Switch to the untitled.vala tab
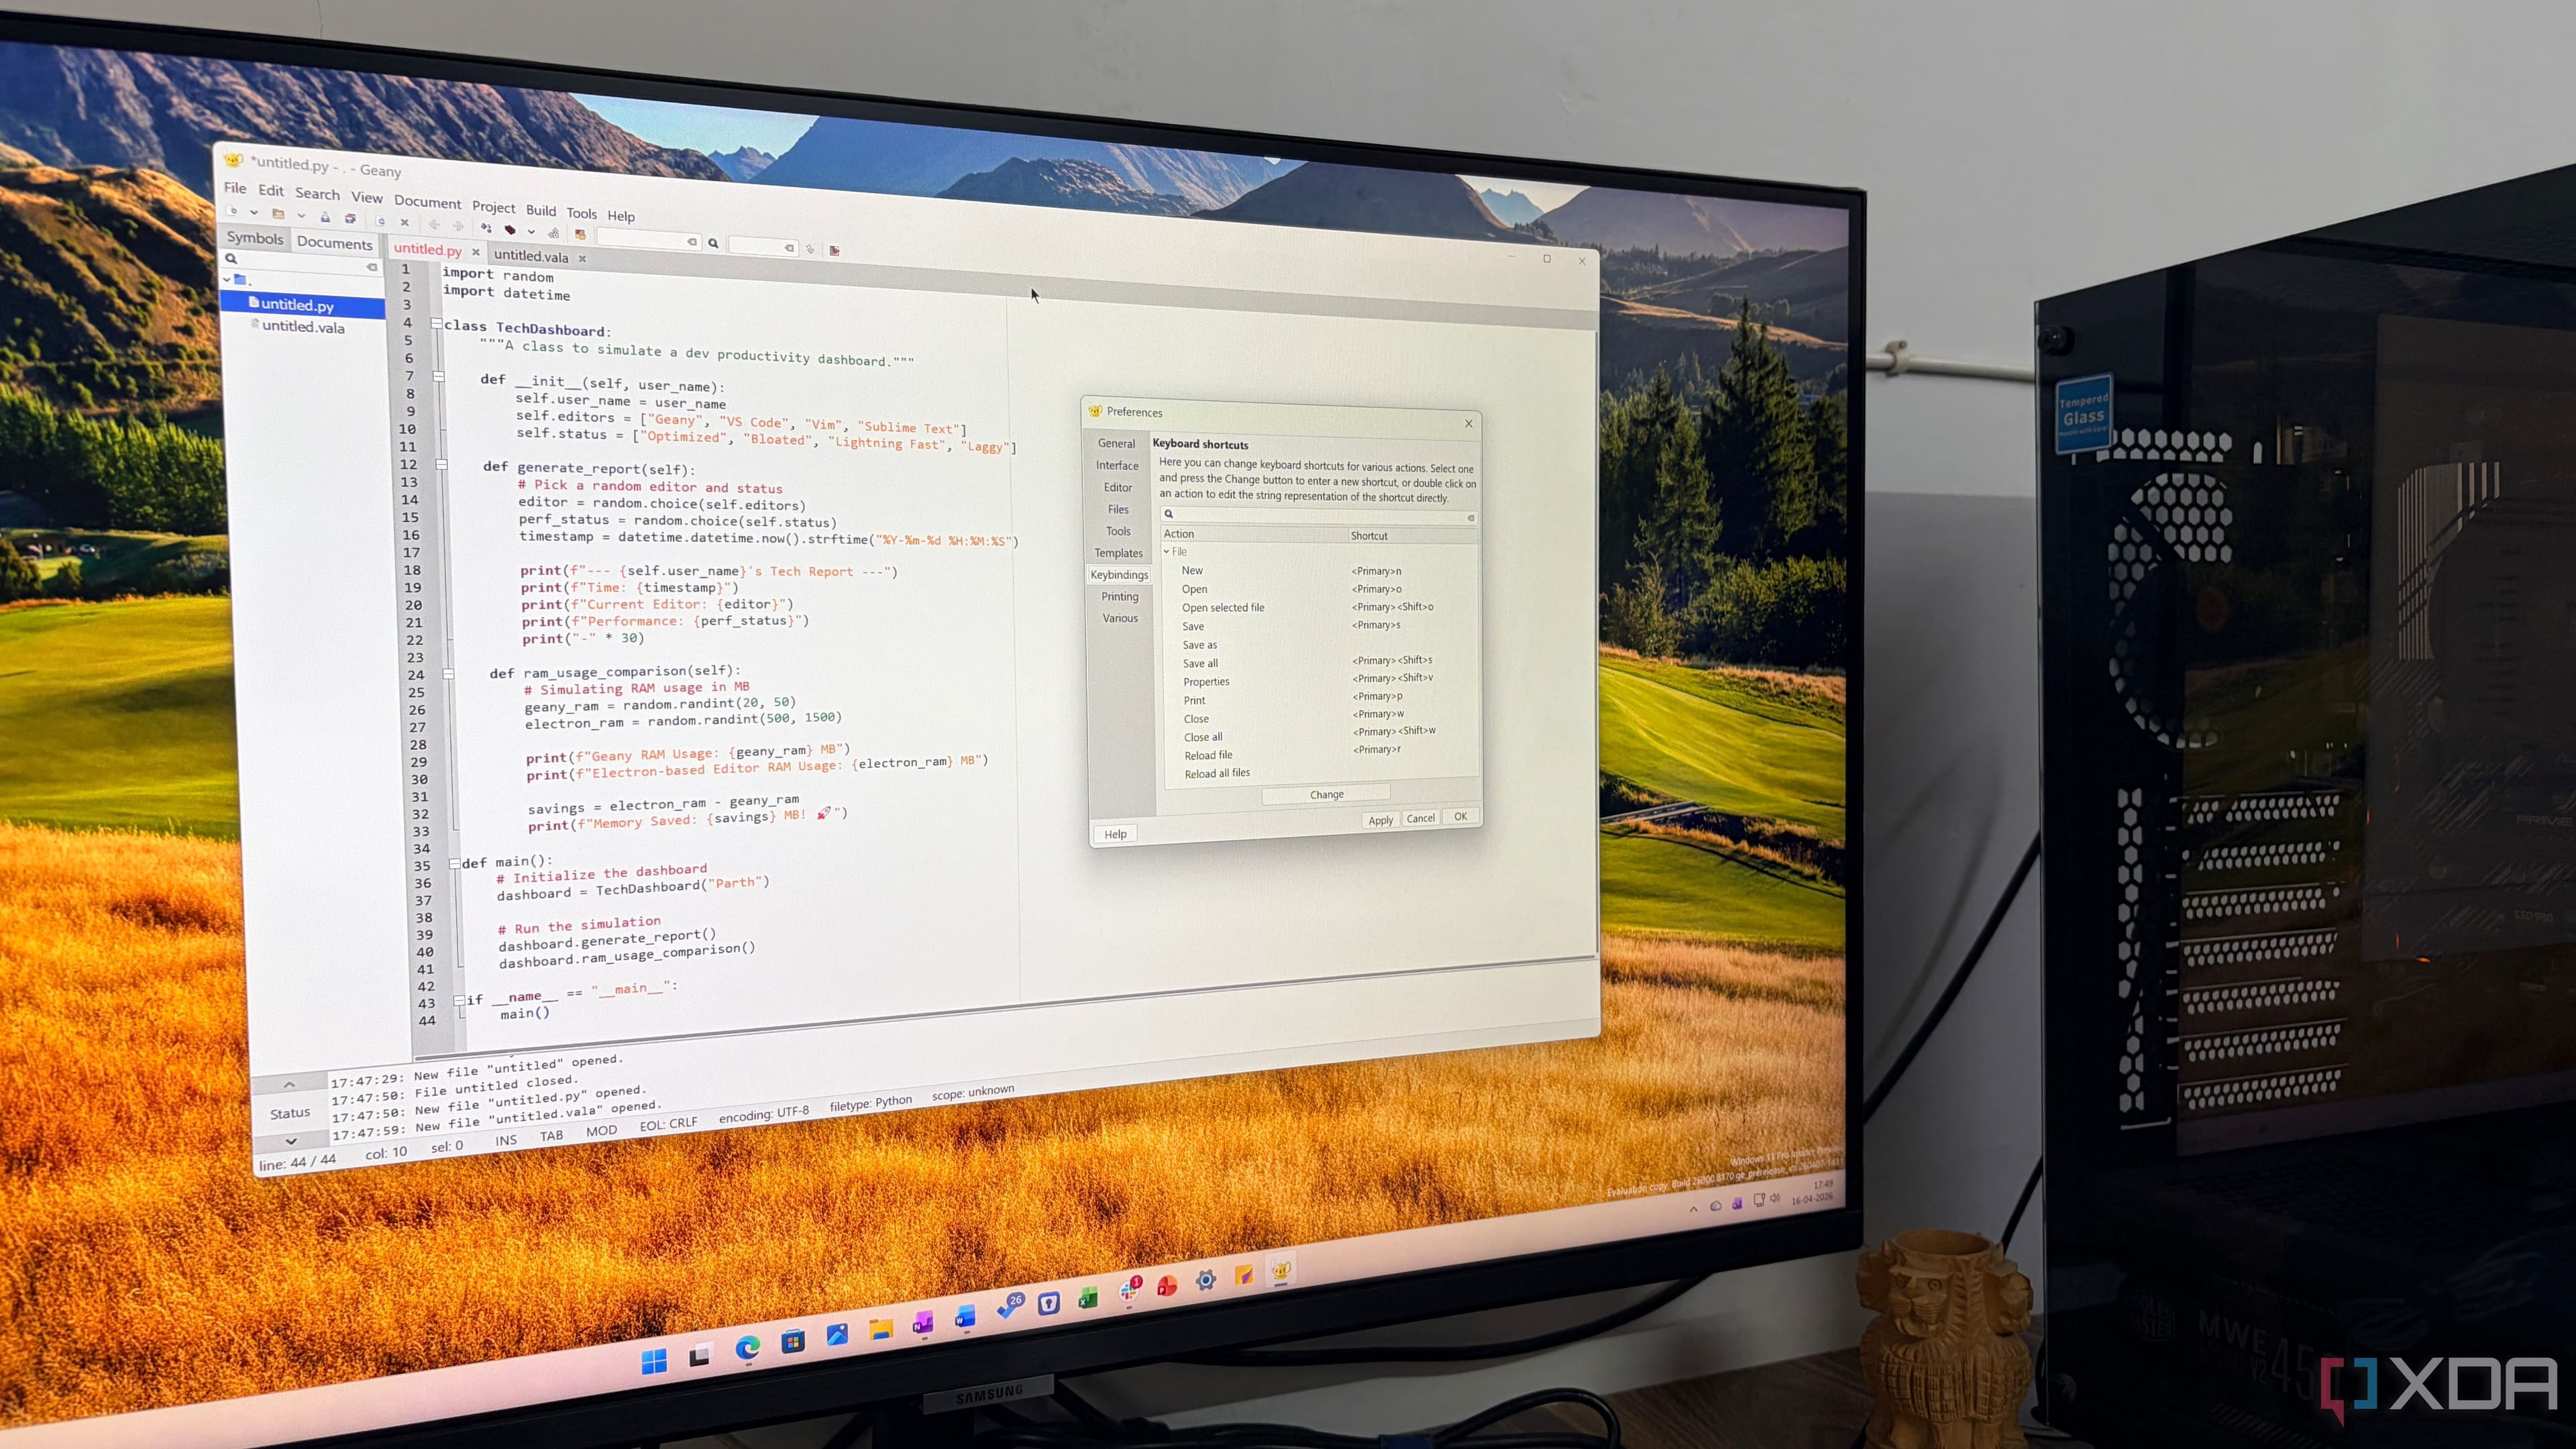This screenshot has height=1449, width=2576. pos(530,256)
